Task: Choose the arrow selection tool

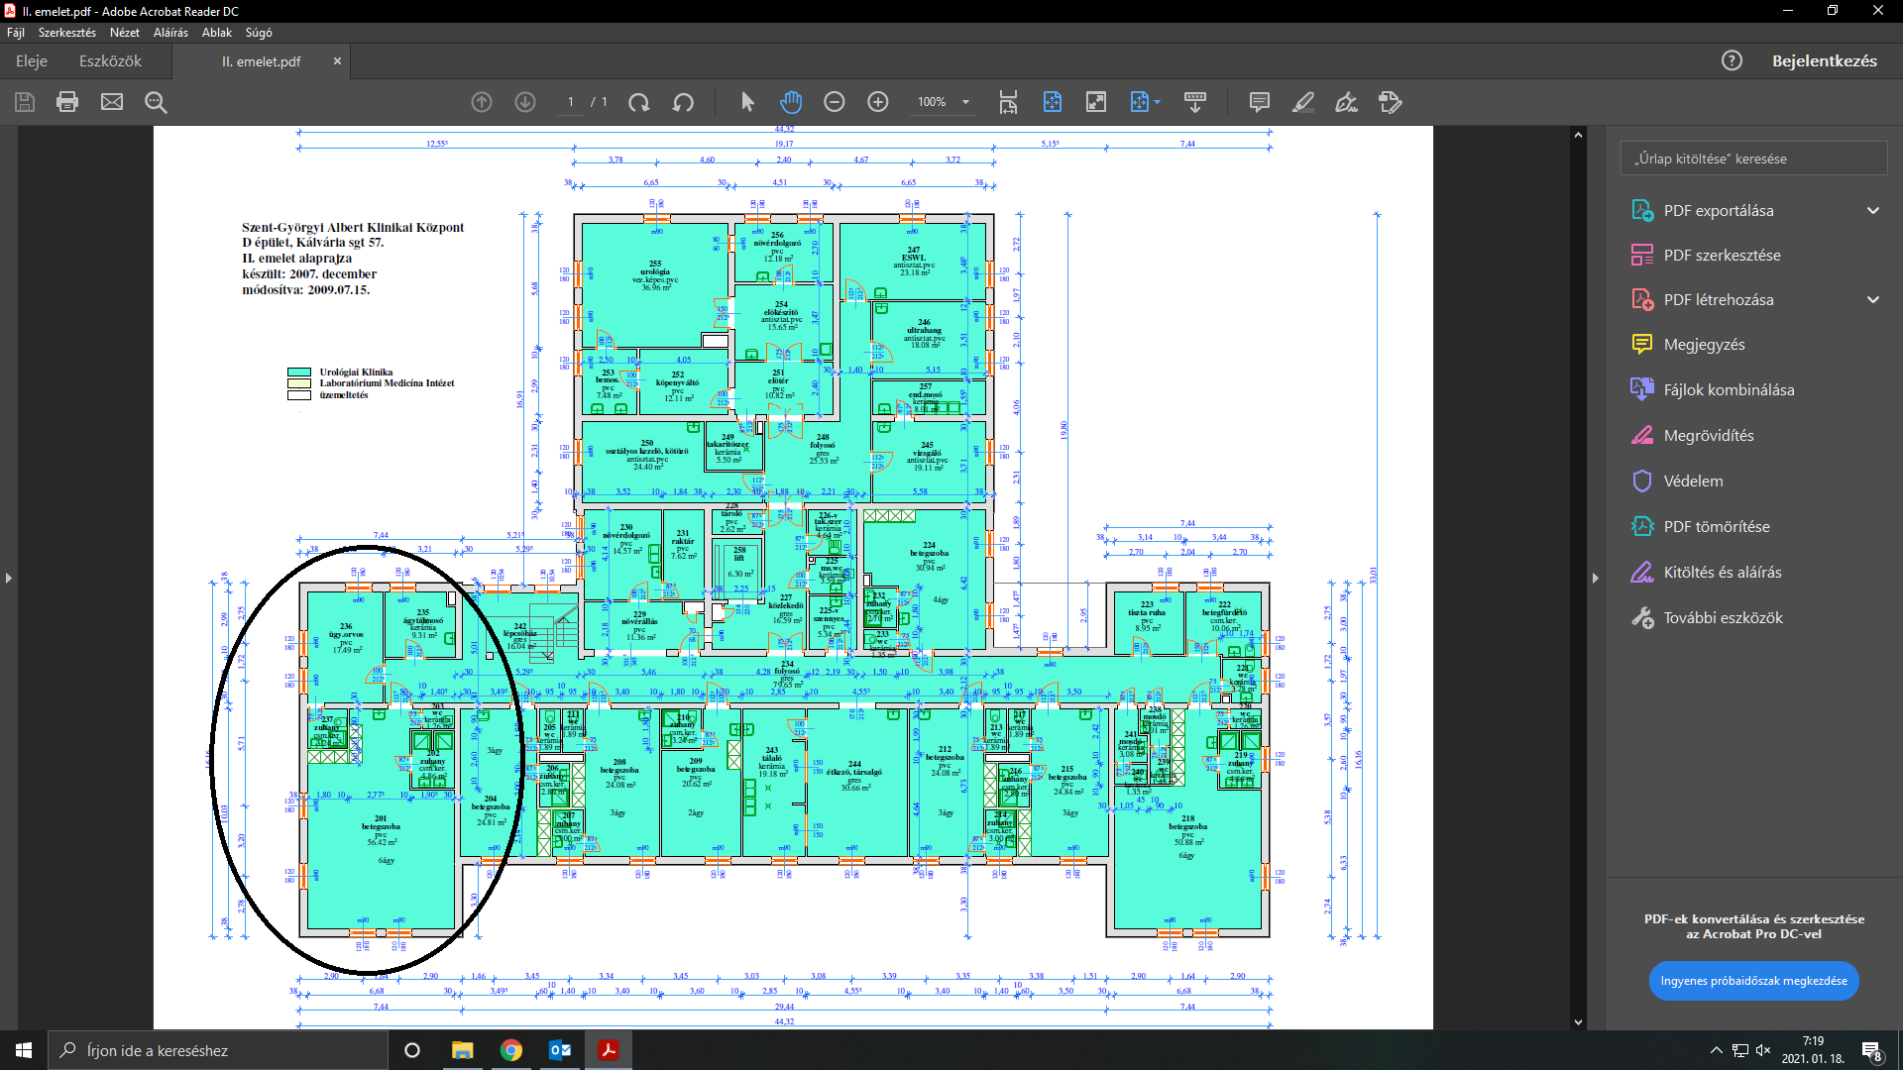Action: click(x=747, y=102)
